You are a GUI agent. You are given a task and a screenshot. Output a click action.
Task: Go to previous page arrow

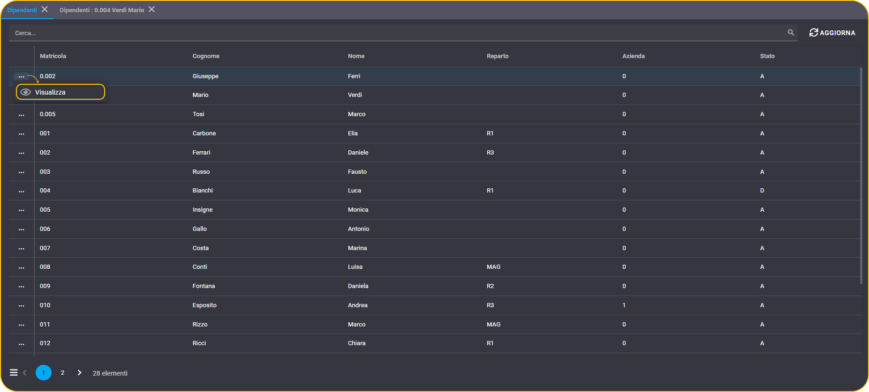[x=25, y=373]
